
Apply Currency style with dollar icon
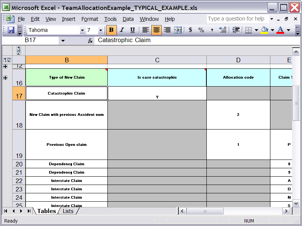pos(190,30)
